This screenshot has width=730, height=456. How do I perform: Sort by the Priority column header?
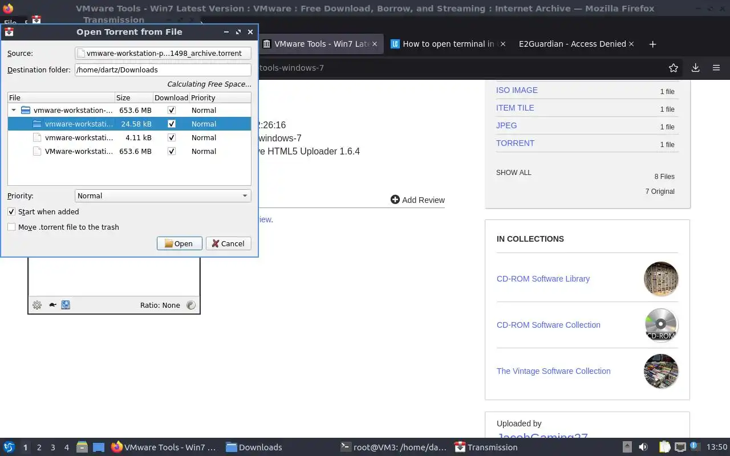click(220, 97)
